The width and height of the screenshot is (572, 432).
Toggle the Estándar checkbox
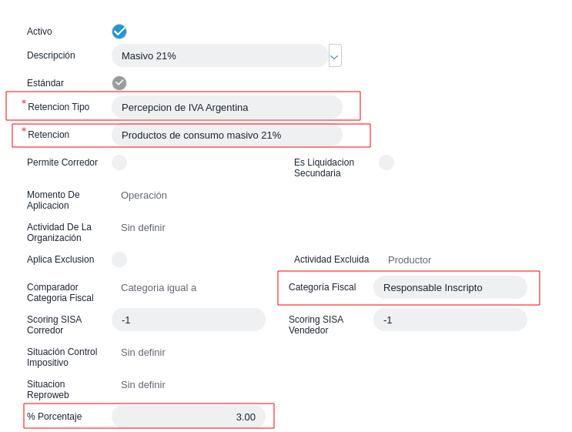coord(119,83)
